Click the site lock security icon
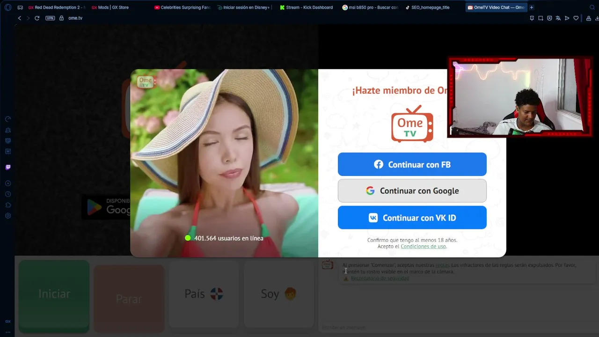Image resolution: width=599 pixels, height=337 pixels. point(61,18)
